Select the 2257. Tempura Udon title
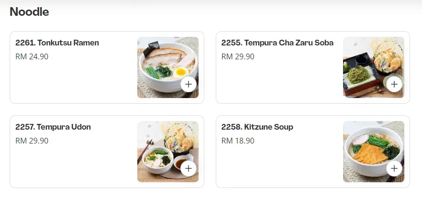 [x=53, y=127]
